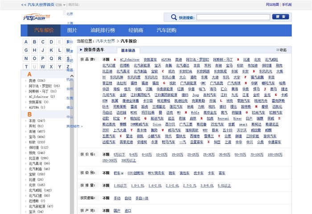
Task: Select letter B in the alphabet index
Action: (x=34, y=42)
